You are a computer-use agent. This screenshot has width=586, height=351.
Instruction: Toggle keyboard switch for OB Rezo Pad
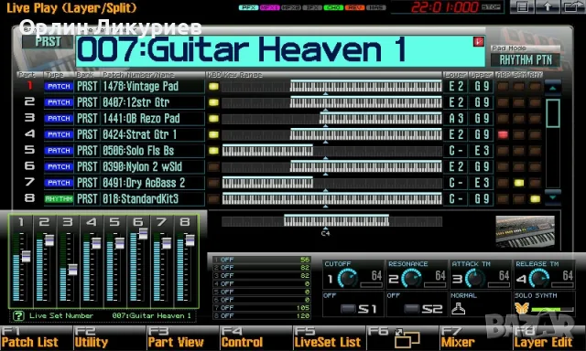pos(213,119)
